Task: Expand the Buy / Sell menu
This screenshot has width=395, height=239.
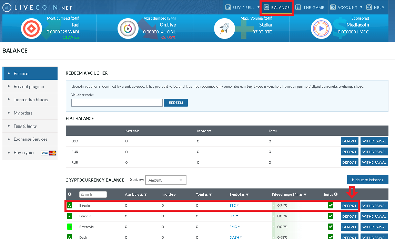Action: click(243, 7)
